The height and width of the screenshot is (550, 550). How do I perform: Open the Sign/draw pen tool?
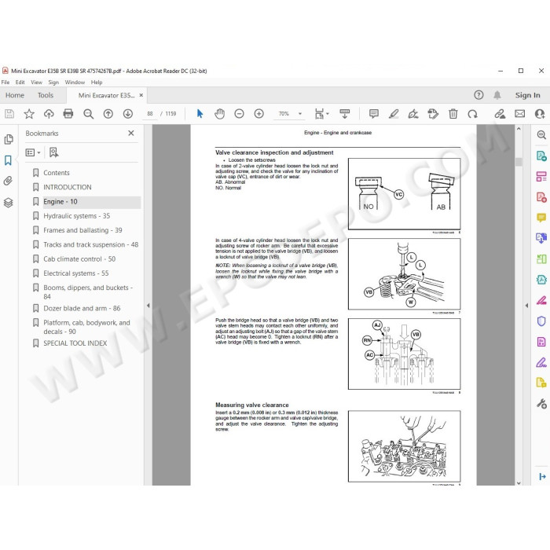coord(413,114)
